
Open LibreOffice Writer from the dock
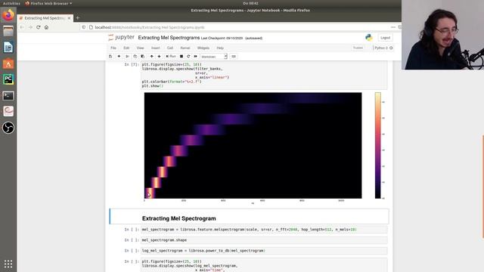(x=8, y=47)
